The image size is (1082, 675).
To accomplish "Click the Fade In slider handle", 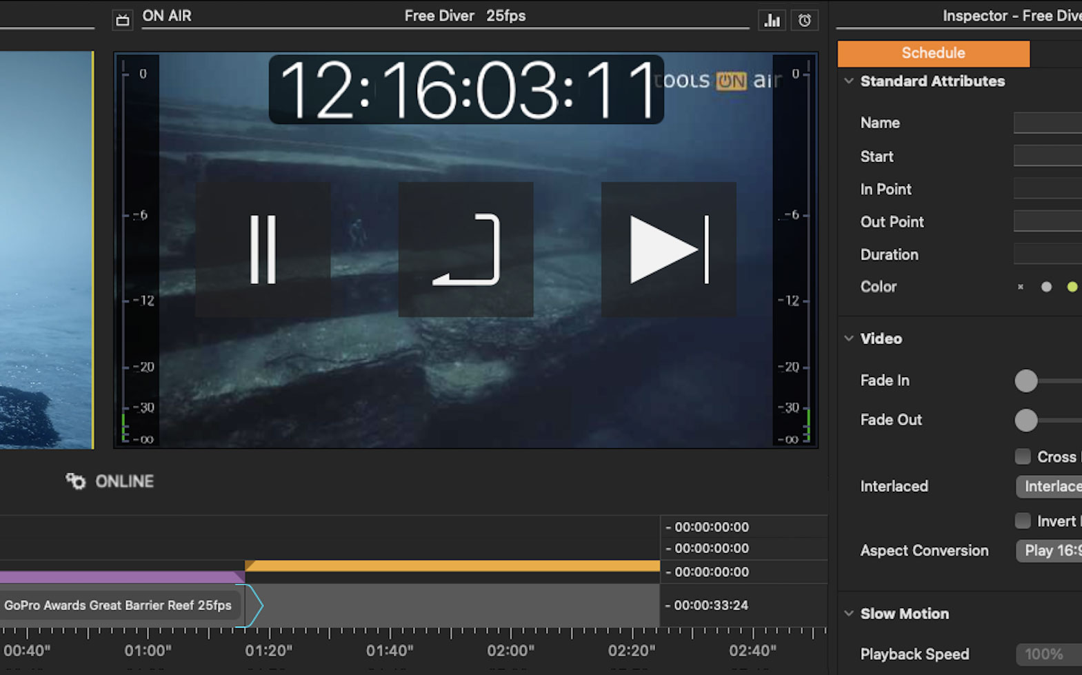I will [x=1026, y=381].
